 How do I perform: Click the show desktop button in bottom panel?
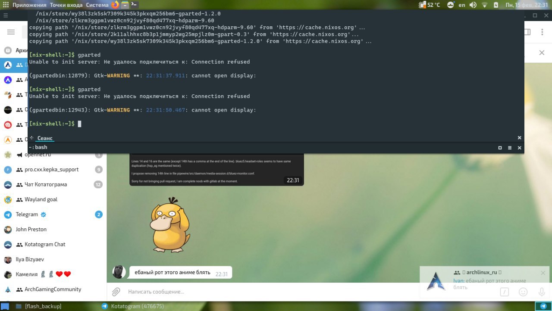coord(5,306)
